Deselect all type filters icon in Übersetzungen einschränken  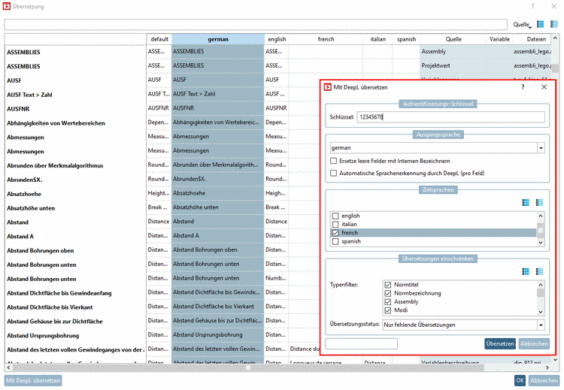pos(539,272)
